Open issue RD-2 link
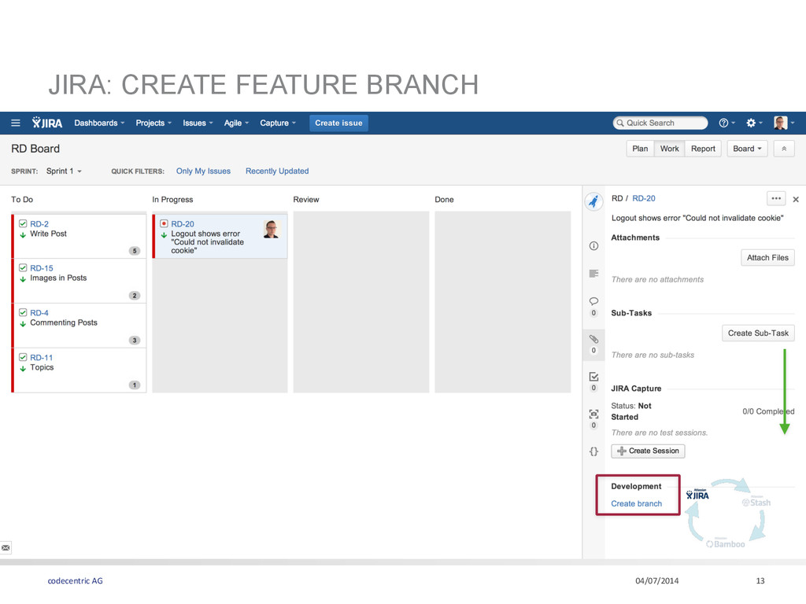The width and height of the screenshot is (806, 604). tap(39, 224)
